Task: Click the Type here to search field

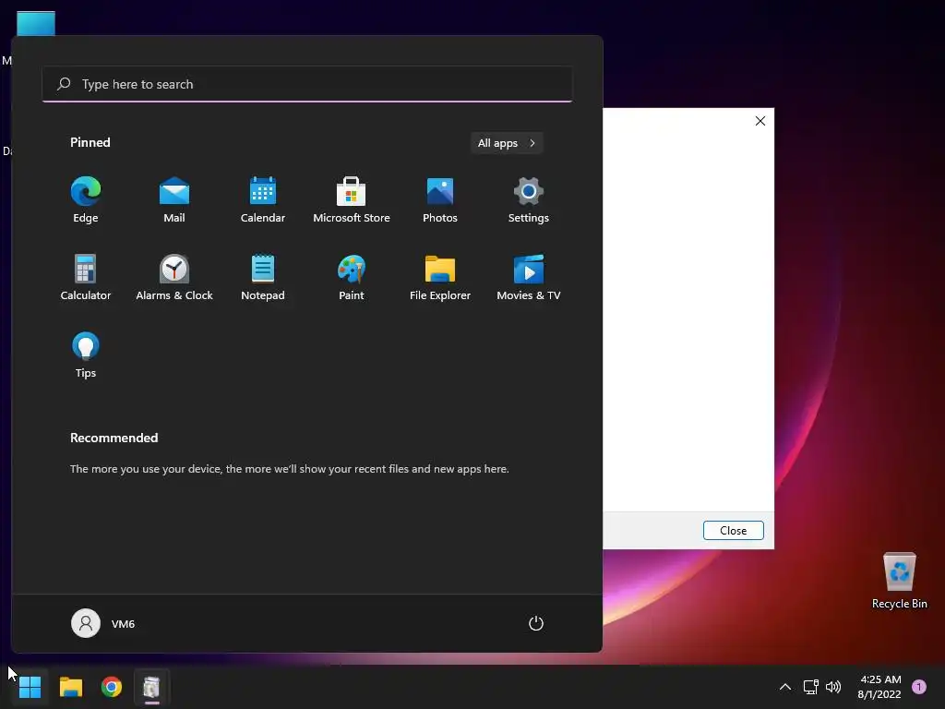Action: pos(307,84)
